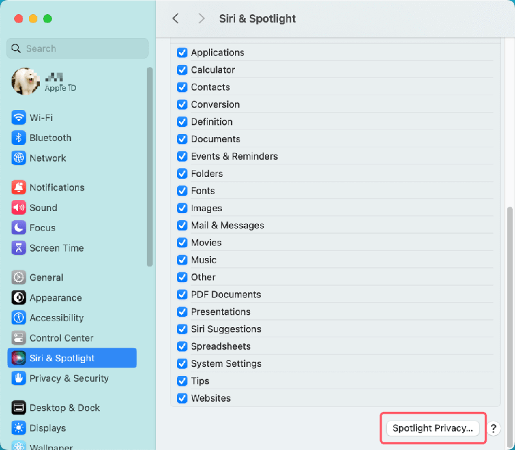Screen dimensions: 515x450
Task: Uncheck the PDF Documents checkbox
Action: tap(182, 294)
